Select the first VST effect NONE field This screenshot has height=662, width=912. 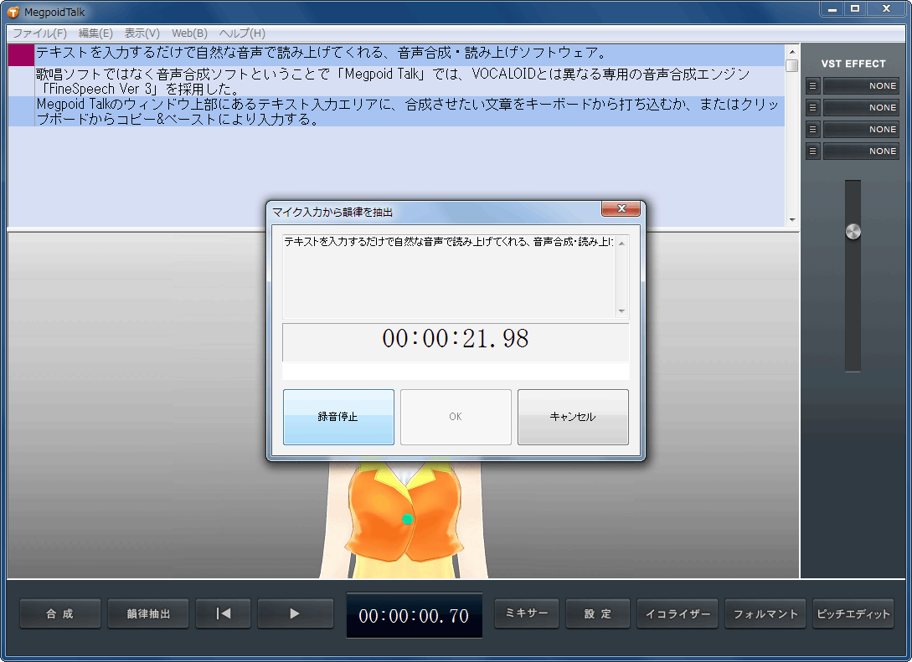tap(861, 86)
